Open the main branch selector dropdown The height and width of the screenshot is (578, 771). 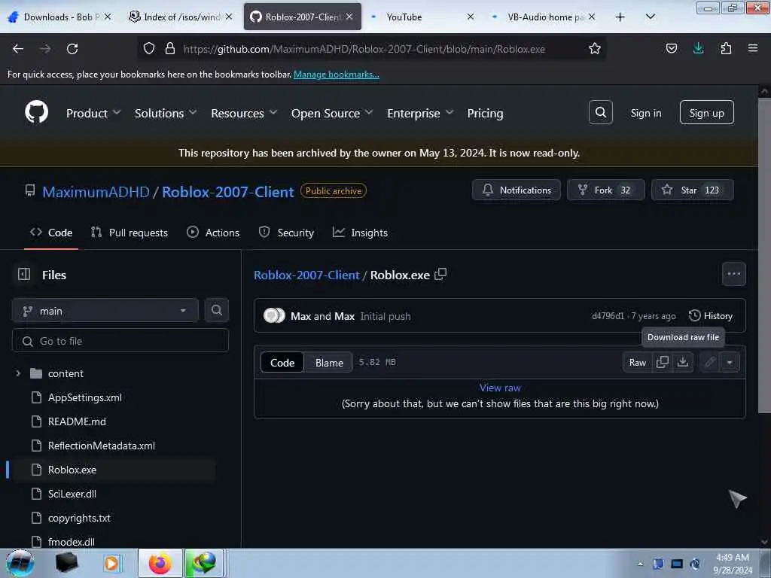tap(105, 311)
